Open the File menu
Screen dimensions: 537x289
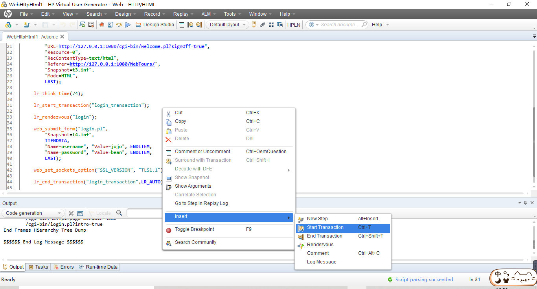pyautogui.click(x=24, y=14)
